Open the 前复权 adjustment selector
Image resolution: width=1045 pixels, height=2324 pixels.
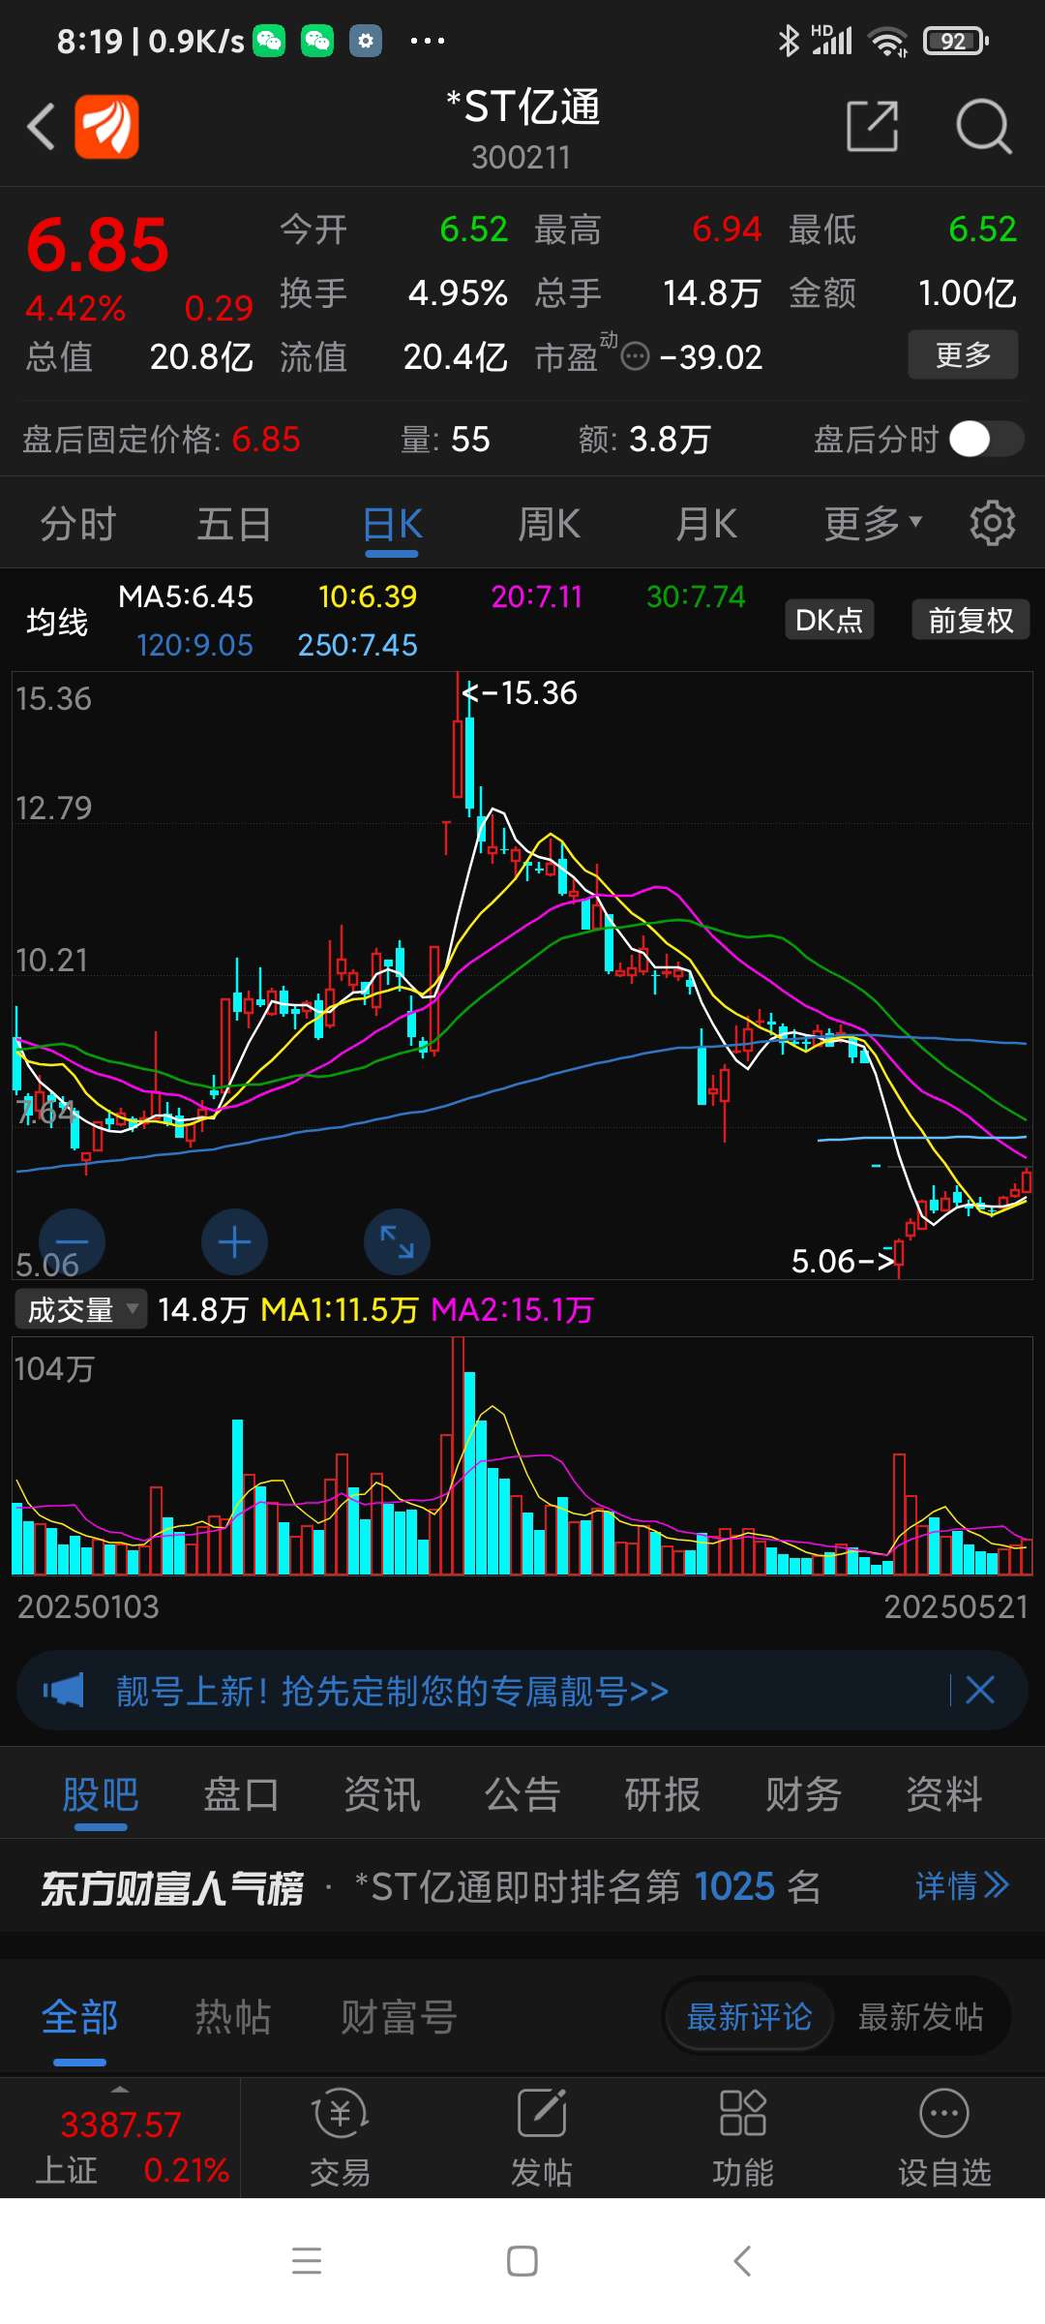click(970, 620)
